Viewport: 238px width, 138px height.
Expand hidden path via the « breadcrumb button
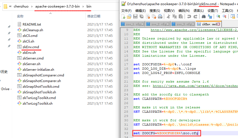point(10,6)
